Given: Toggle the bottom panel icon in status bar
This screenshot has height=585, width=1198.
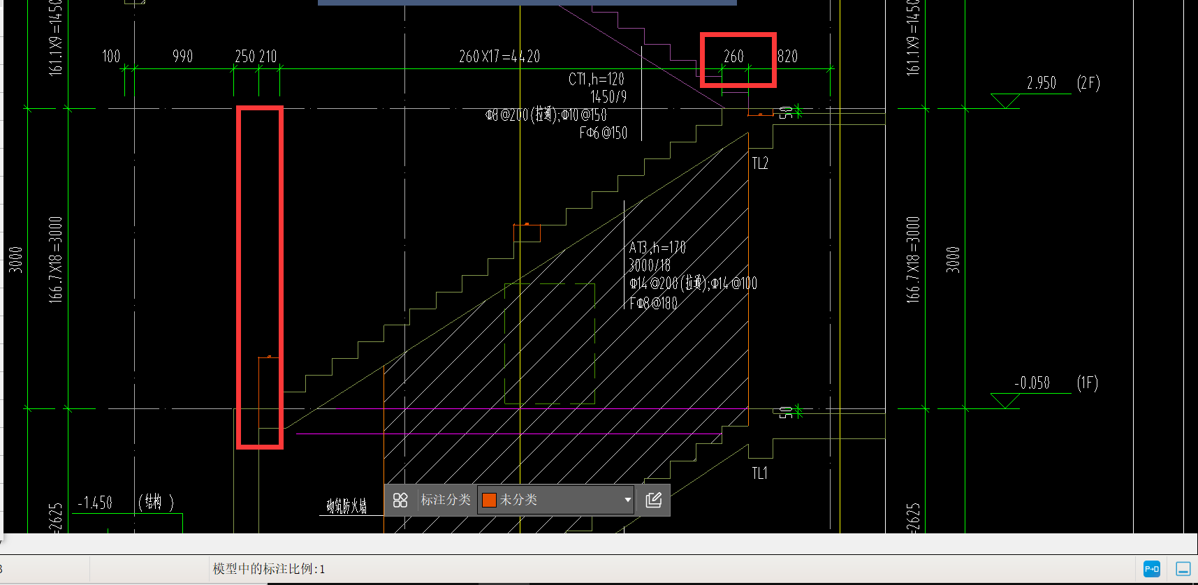Looking at the screenshot, I should coord(1183,569).
